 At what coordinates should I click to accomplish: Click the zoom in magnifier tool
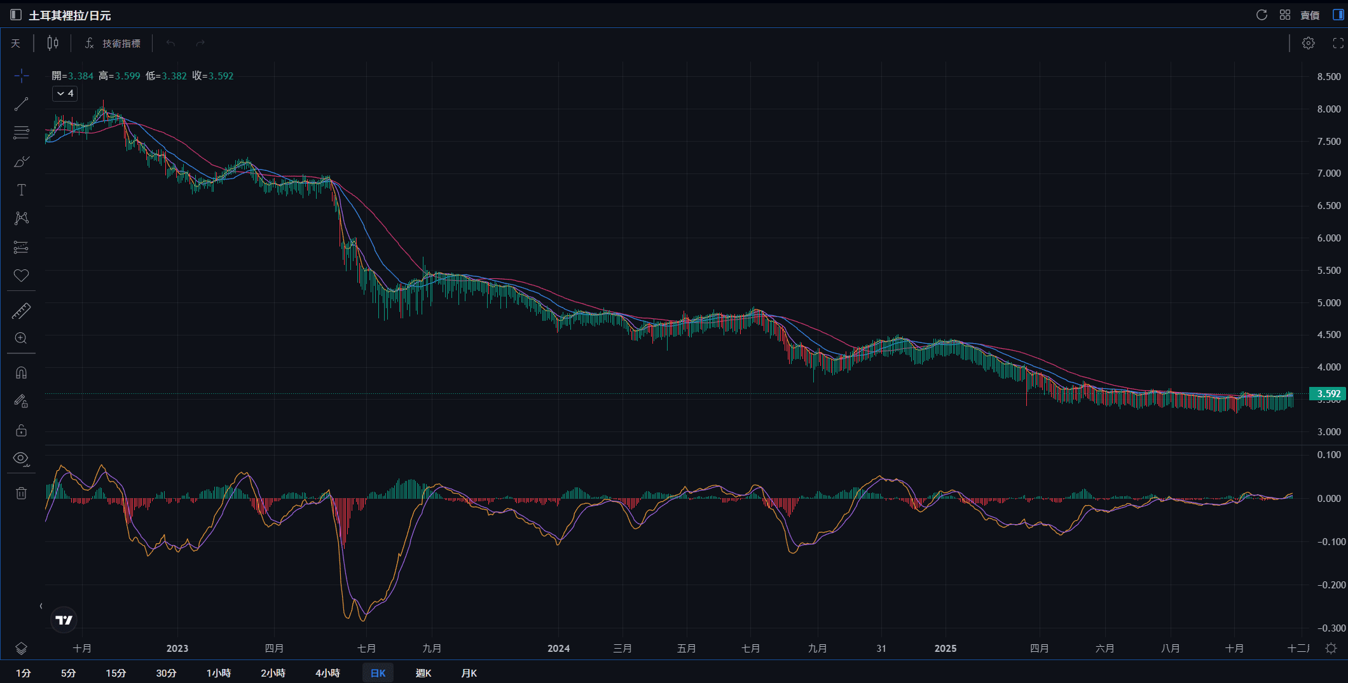[x=21, y=339]
